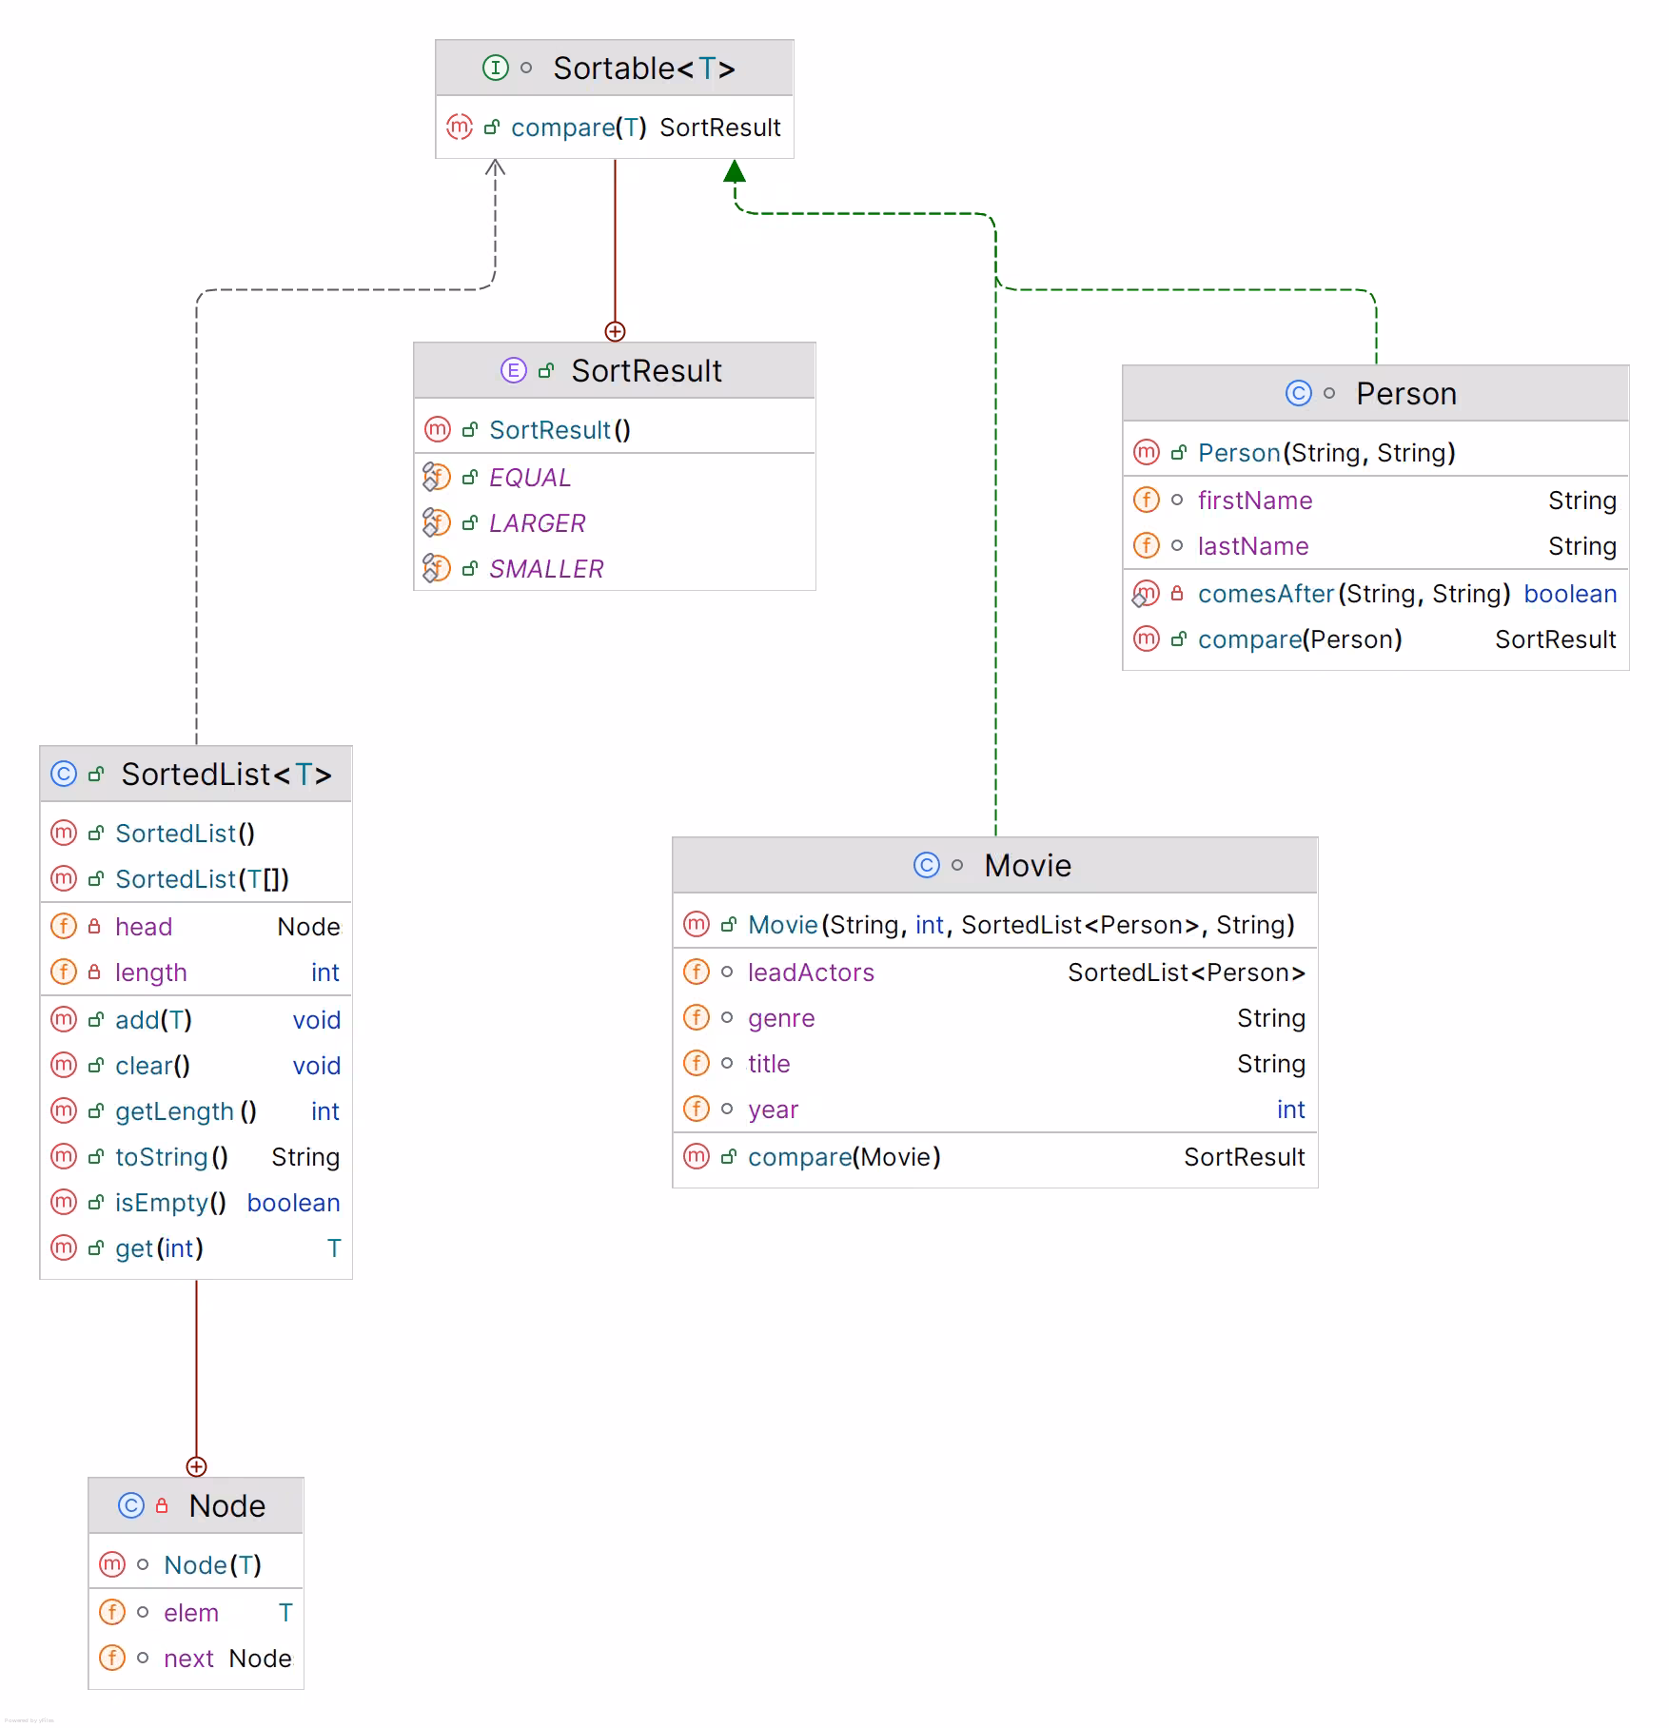Select the Person class title

[1406, 394]
